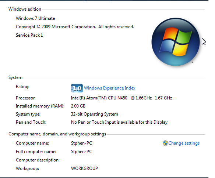This screenshot has width=215, height=178.
Task: Click the Windows 7 logo orb
Action: tap(176, 42)
